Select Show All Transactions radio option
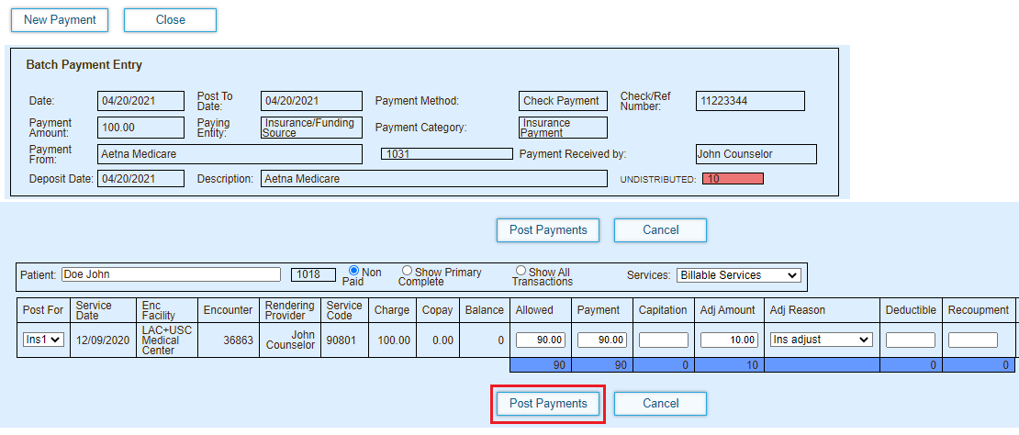1019x435 pixels. (521, 271)
